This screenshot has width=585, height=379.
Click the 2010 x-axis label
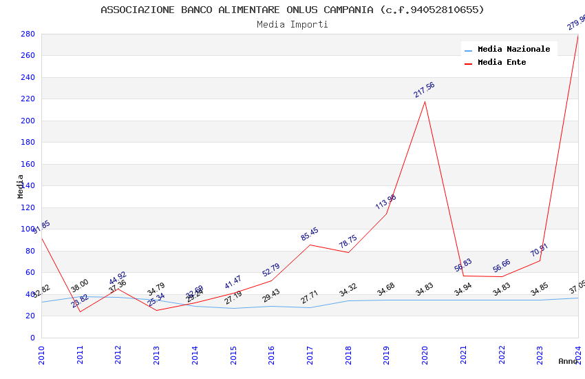click(41, 355)
